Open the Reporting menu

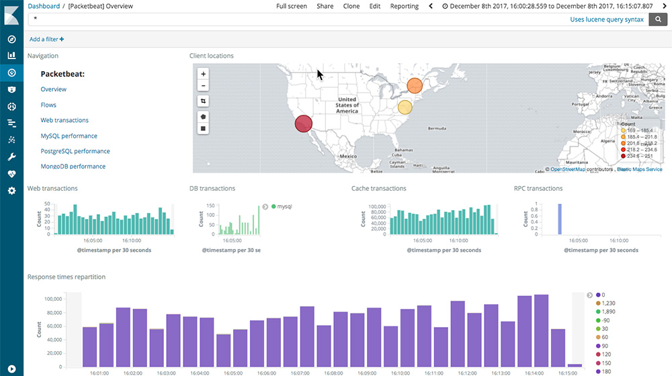tap(404, 6)
